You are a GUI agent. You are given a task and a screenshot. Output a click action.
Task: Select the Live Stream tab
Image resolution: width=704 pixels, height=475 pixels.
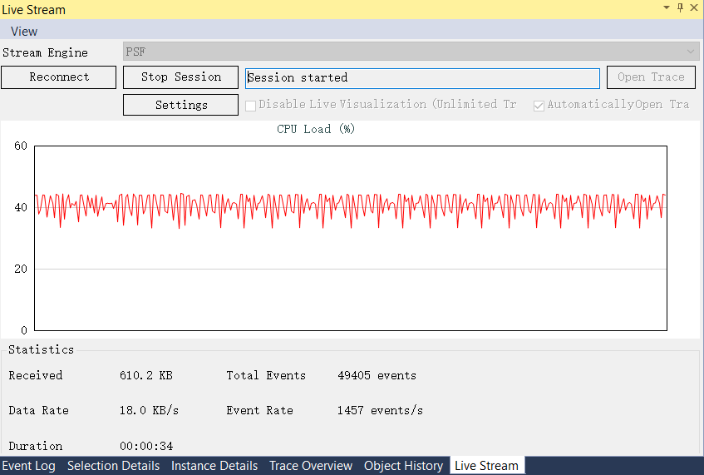[487, 466]
